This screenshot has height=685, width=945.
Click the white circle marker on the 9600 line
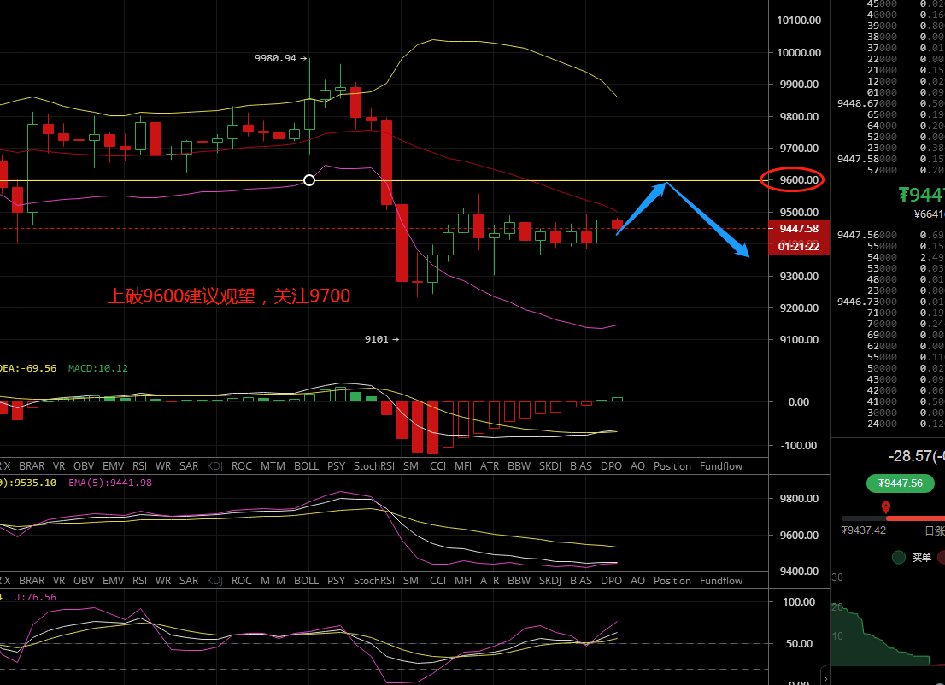309,180
